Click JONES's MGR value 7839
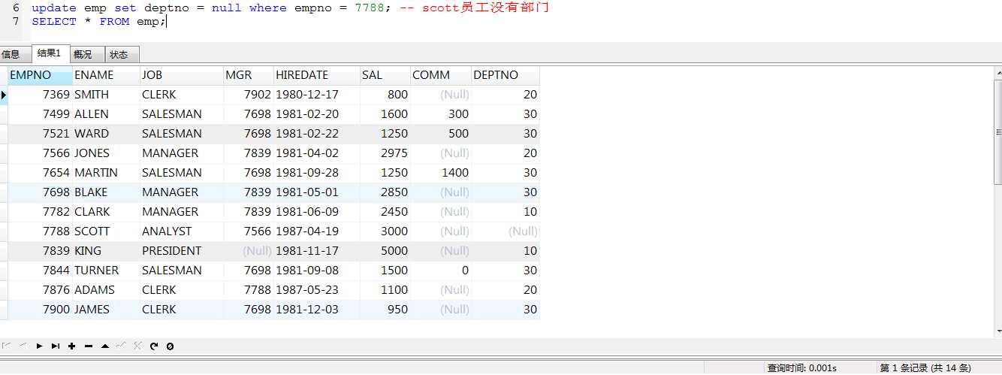The image size is (1002, 375). [249, 153]
